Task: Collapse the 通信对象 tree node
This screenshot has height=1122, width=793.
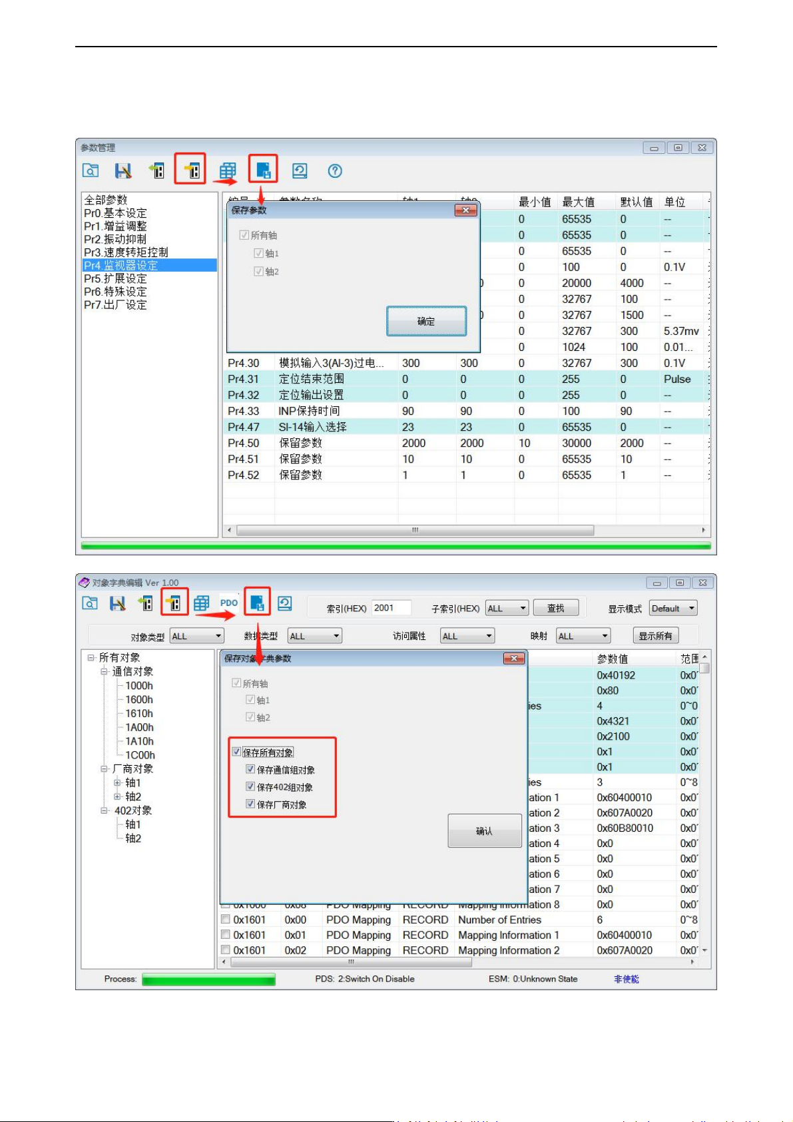Action: click(104, 671)
